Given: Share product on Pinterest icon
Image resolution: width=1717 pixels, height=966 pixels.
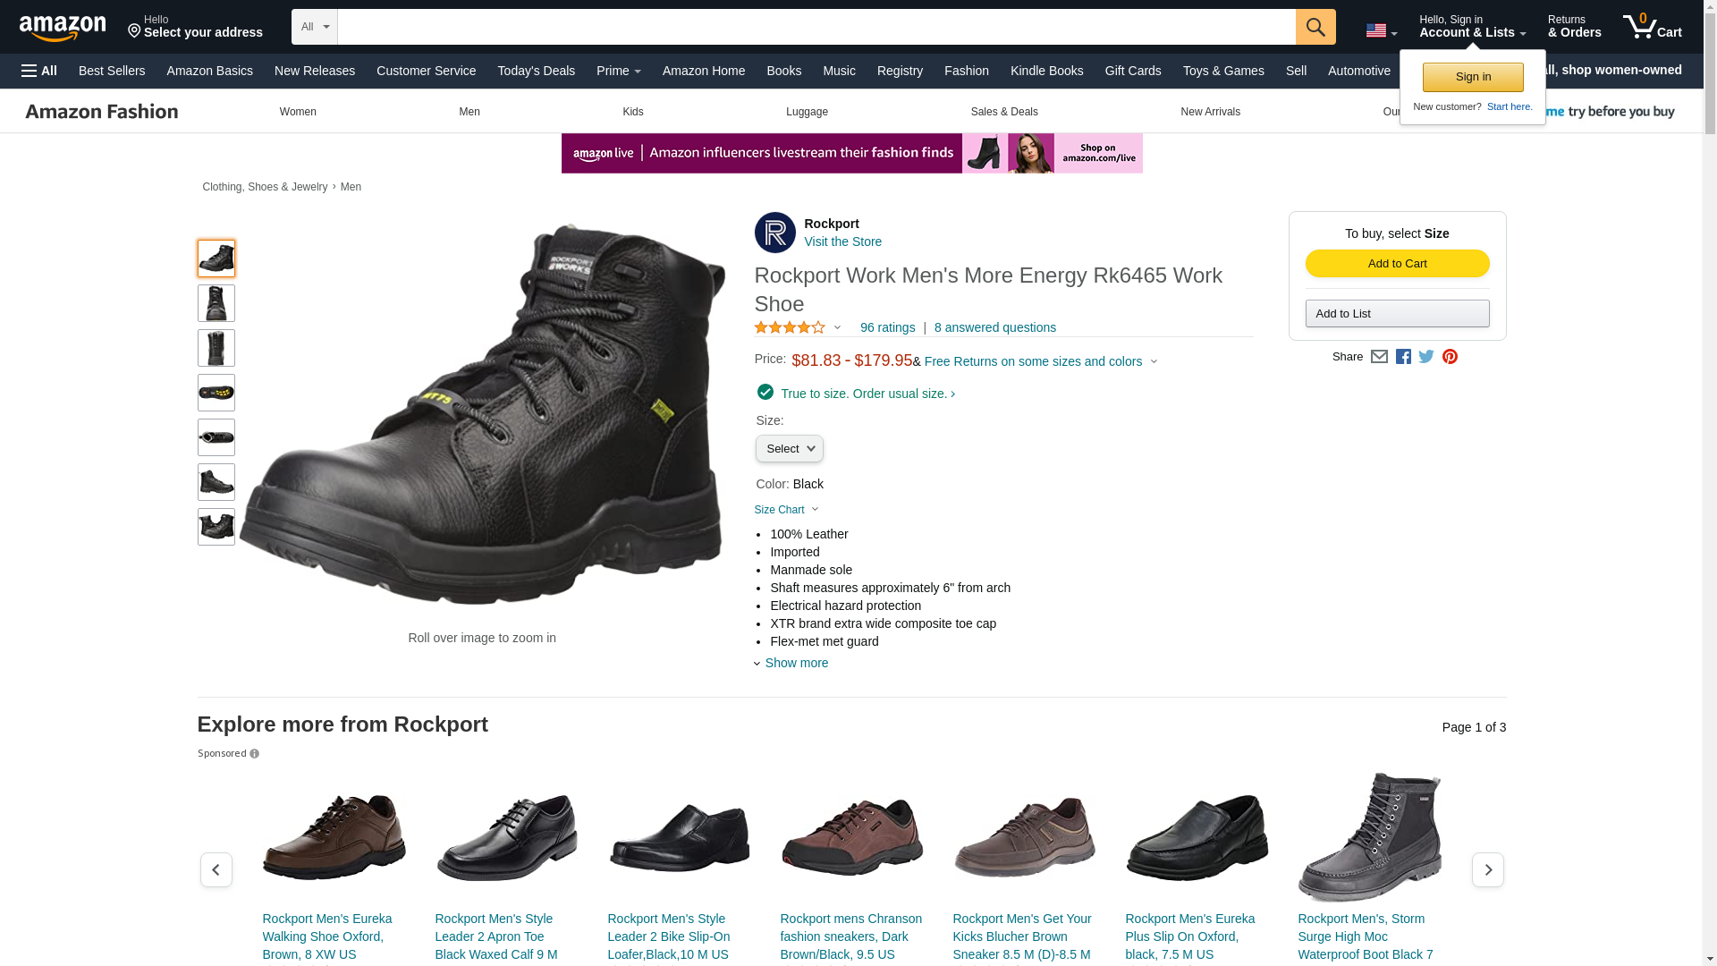Looking at the screenshot, I should click(x=1450, y=357).
